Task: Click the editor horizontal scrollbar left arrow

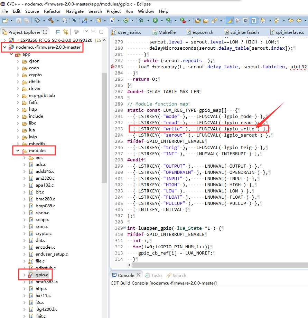Action: pos(130,265)
